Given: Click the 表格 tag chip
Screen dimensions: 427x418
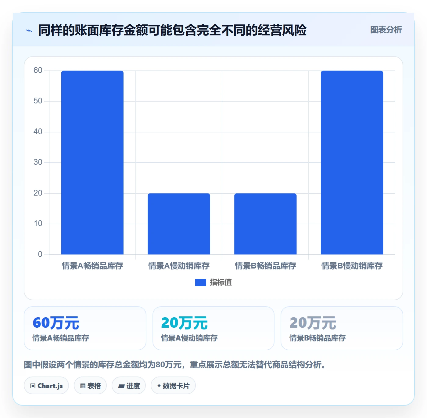Looking at the screenshot, I should point(90,386).
